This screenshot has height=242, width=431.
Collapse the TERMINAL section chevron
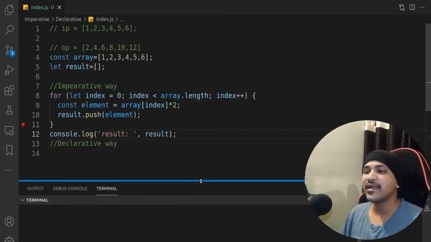[22, 200]
